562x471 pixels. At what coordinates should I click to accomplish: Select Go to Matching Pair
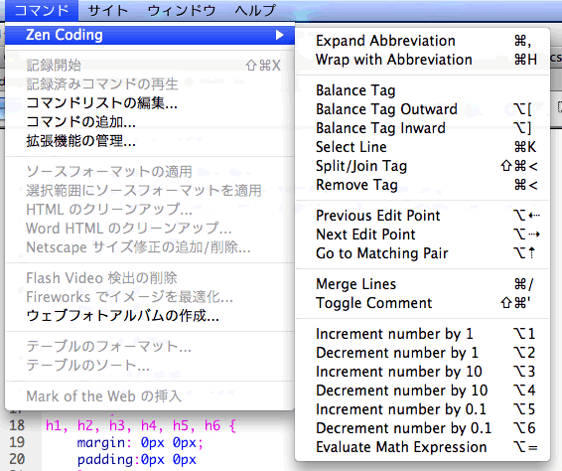click(422, 253)
